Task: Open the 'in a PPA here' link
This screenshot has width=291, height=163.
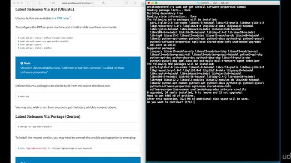Action: [60, 18]
